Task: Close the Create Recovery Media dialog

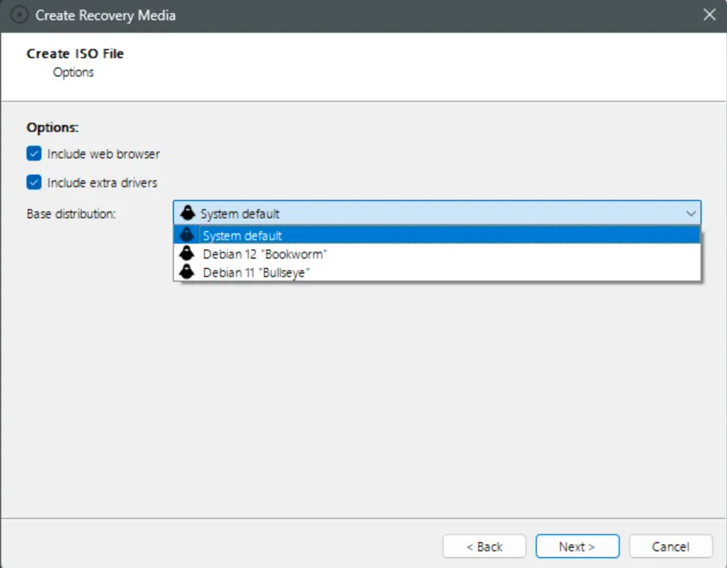Action: tap(709, 15)
